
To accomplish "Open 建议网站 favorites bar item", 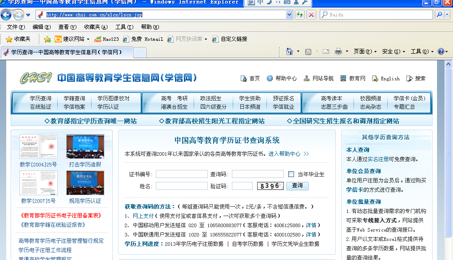I will [72, 39].
